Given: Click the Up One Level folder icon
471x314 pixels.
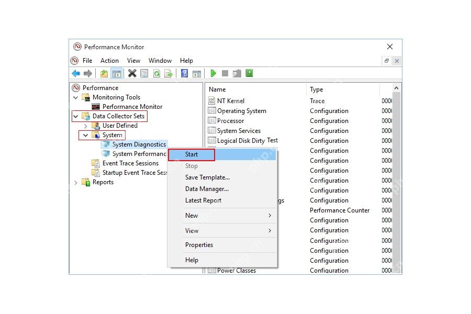Looking at the screenshot, I should 104,73.
